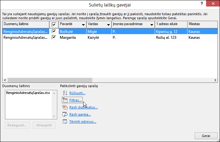Open the Tikrinti adresus... link
This screenshot has height=142, width=220.
[83, 122]
